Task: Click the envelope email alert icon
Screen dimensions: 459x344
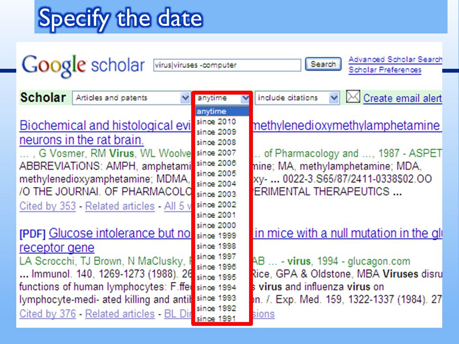Action: point(353,97)
